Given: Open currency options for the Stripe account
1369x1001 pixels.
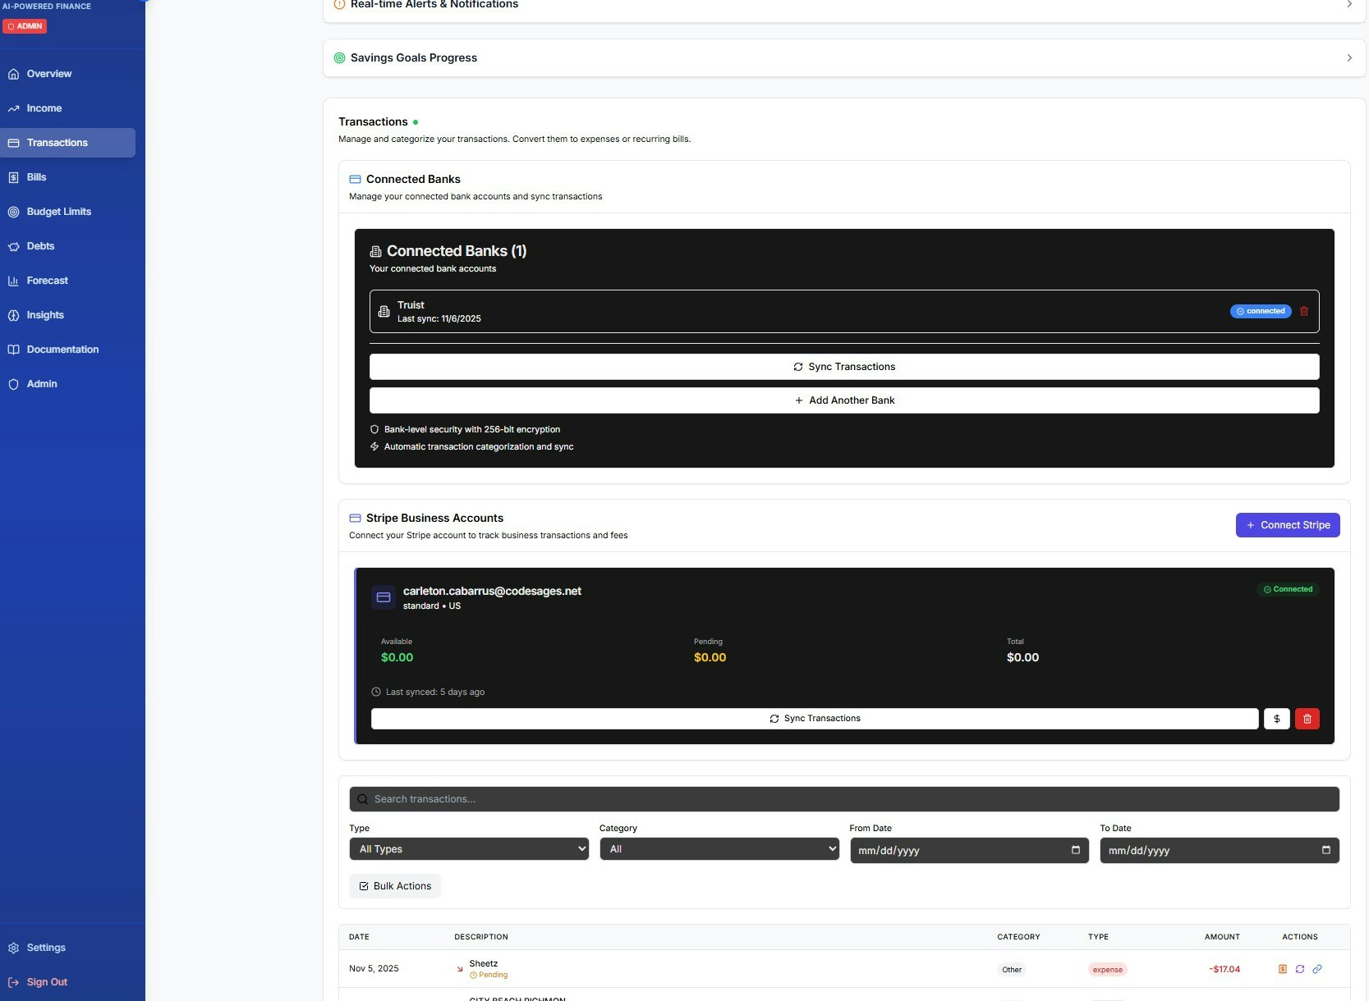Looking at the screenshot, I should point(1276,719).
